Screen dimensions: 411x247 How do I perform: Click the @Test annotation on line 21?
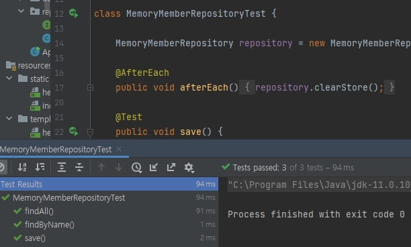coord(129,117)
